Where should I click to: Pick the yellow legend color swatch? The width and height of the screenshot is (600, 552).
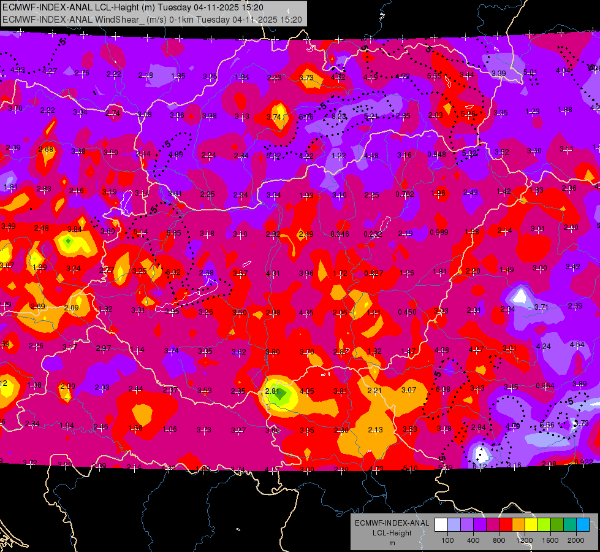pyautogui.click(x=531, y=525)
